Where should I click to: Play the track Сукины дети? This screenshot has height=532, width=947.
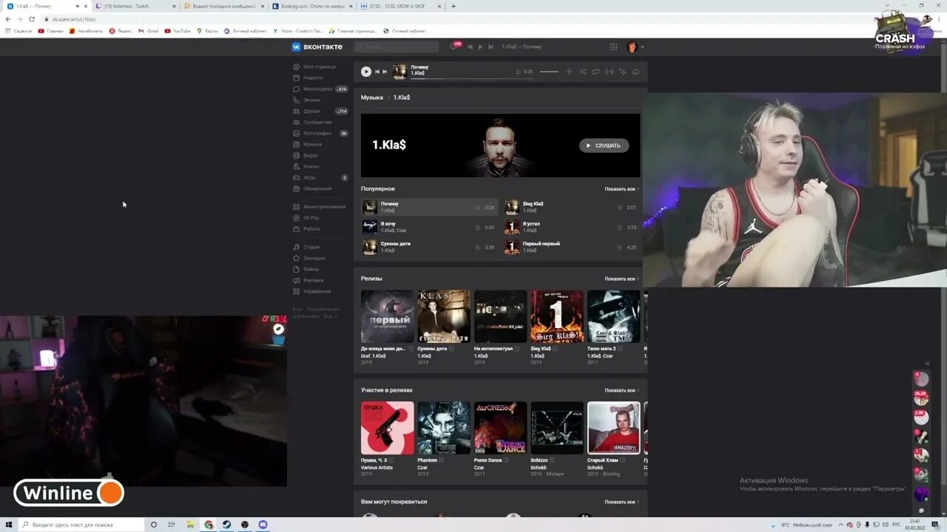point(429,247)
